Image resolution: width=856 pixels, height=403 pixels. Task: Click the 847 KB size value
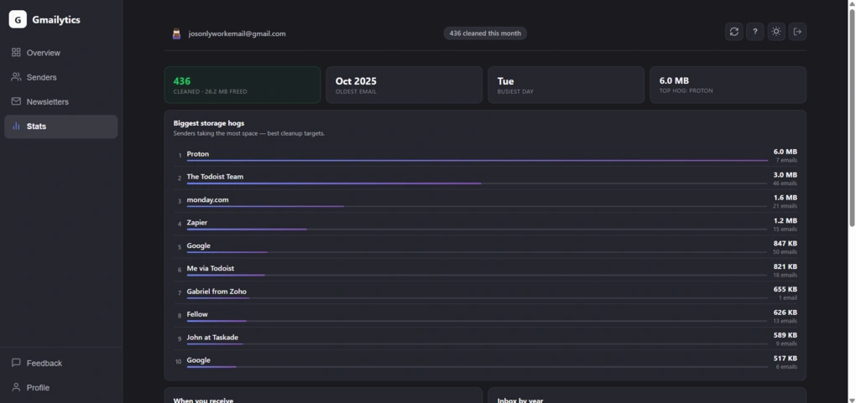tap(785, 243)
